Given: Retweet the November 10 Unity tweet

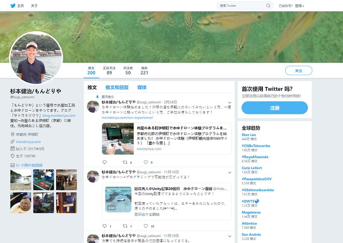Looking at the screenshot, I should tap(125, 226).
